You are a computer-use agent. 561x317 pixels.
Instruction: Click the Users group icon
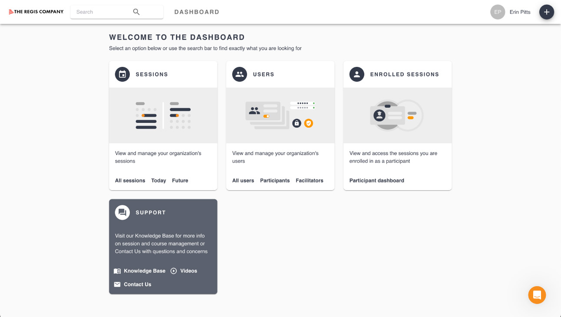click(x=240, y=74)
